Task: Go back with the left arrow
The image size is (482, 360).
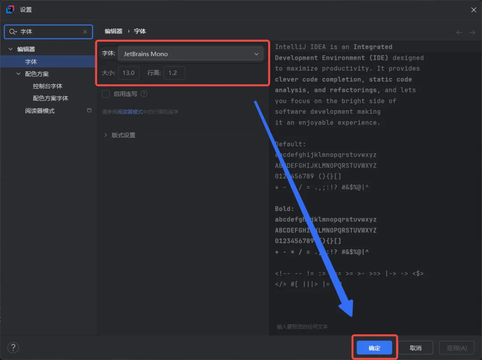Action: (459, 33)
